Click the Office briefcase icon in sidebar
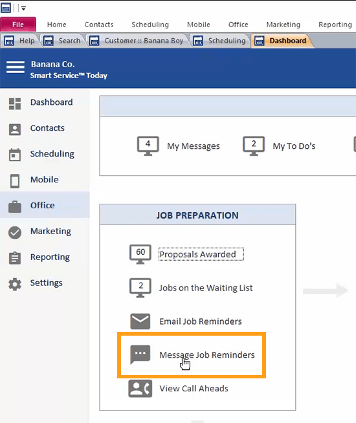Viewport: 356px width, 423px height. [x=15, y=206]
